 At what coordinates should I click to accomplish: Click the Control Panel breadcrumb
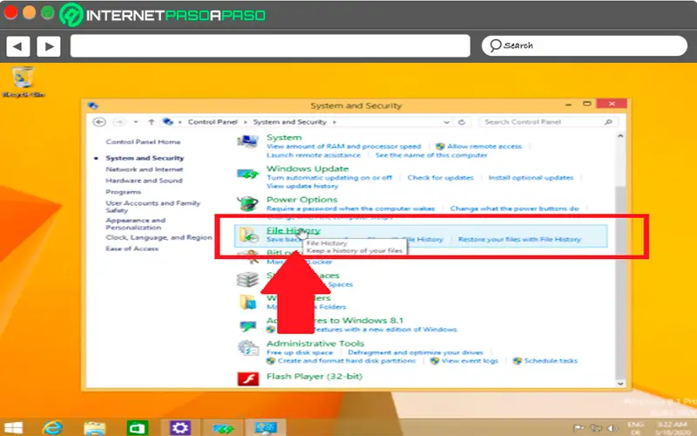coord(213,122)
